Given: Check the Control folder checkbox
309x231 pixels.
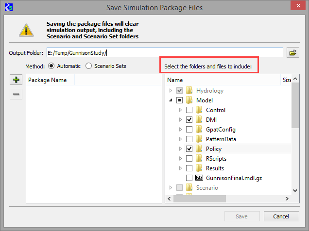Looking at the screenshot, I should (189, 110).
